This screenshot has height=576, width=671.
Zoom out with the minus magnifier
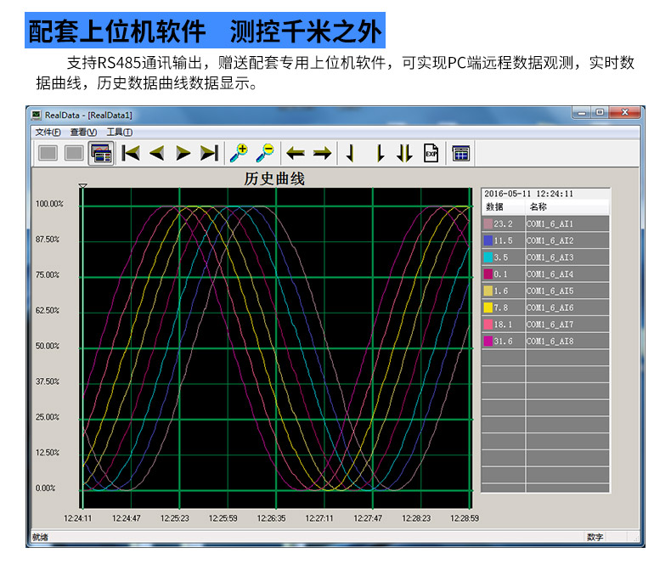pos(265,153)
